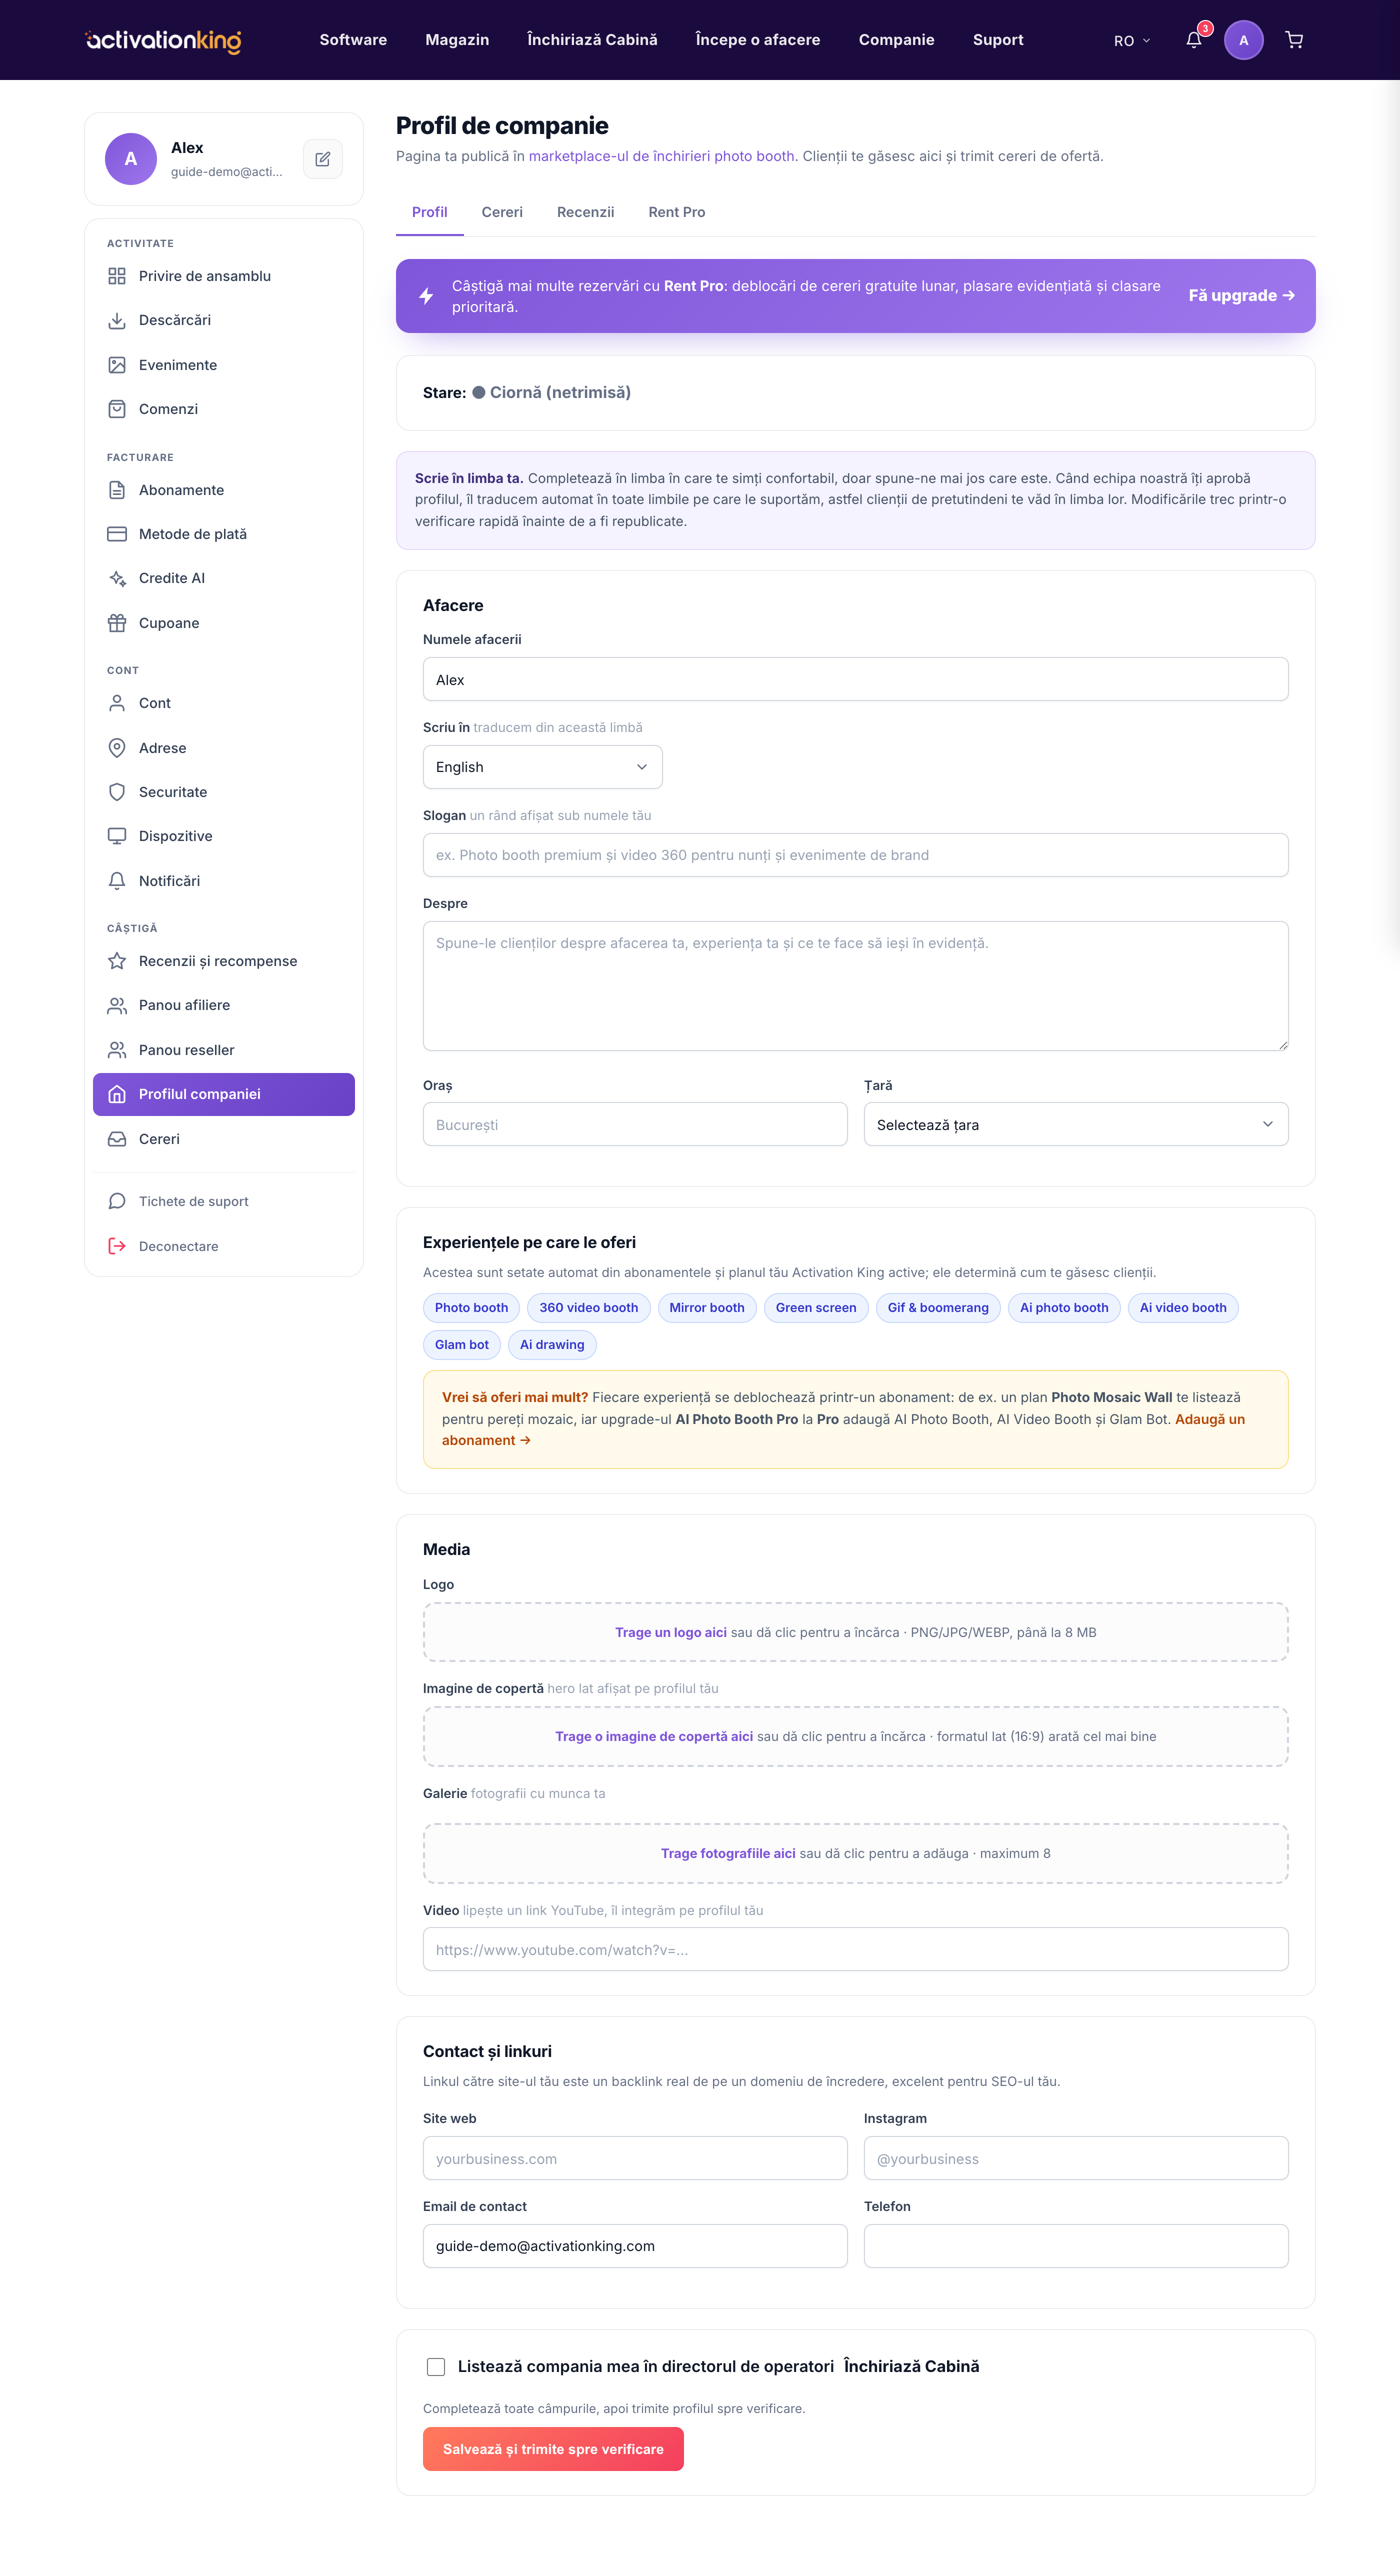
Task: Open the Începe o afacere menu item
Action: pyautogui.click(x=757, y=40)
